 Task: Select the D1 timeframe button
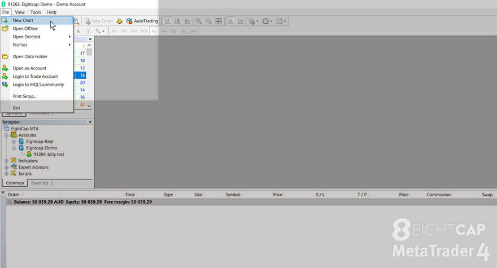click(174, 31)
